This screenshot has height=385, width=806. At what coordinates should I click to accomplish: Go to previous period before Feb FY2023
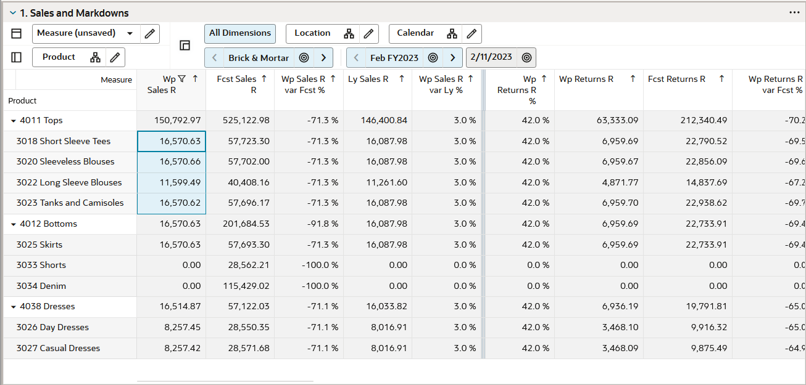[x=356, y=58]
